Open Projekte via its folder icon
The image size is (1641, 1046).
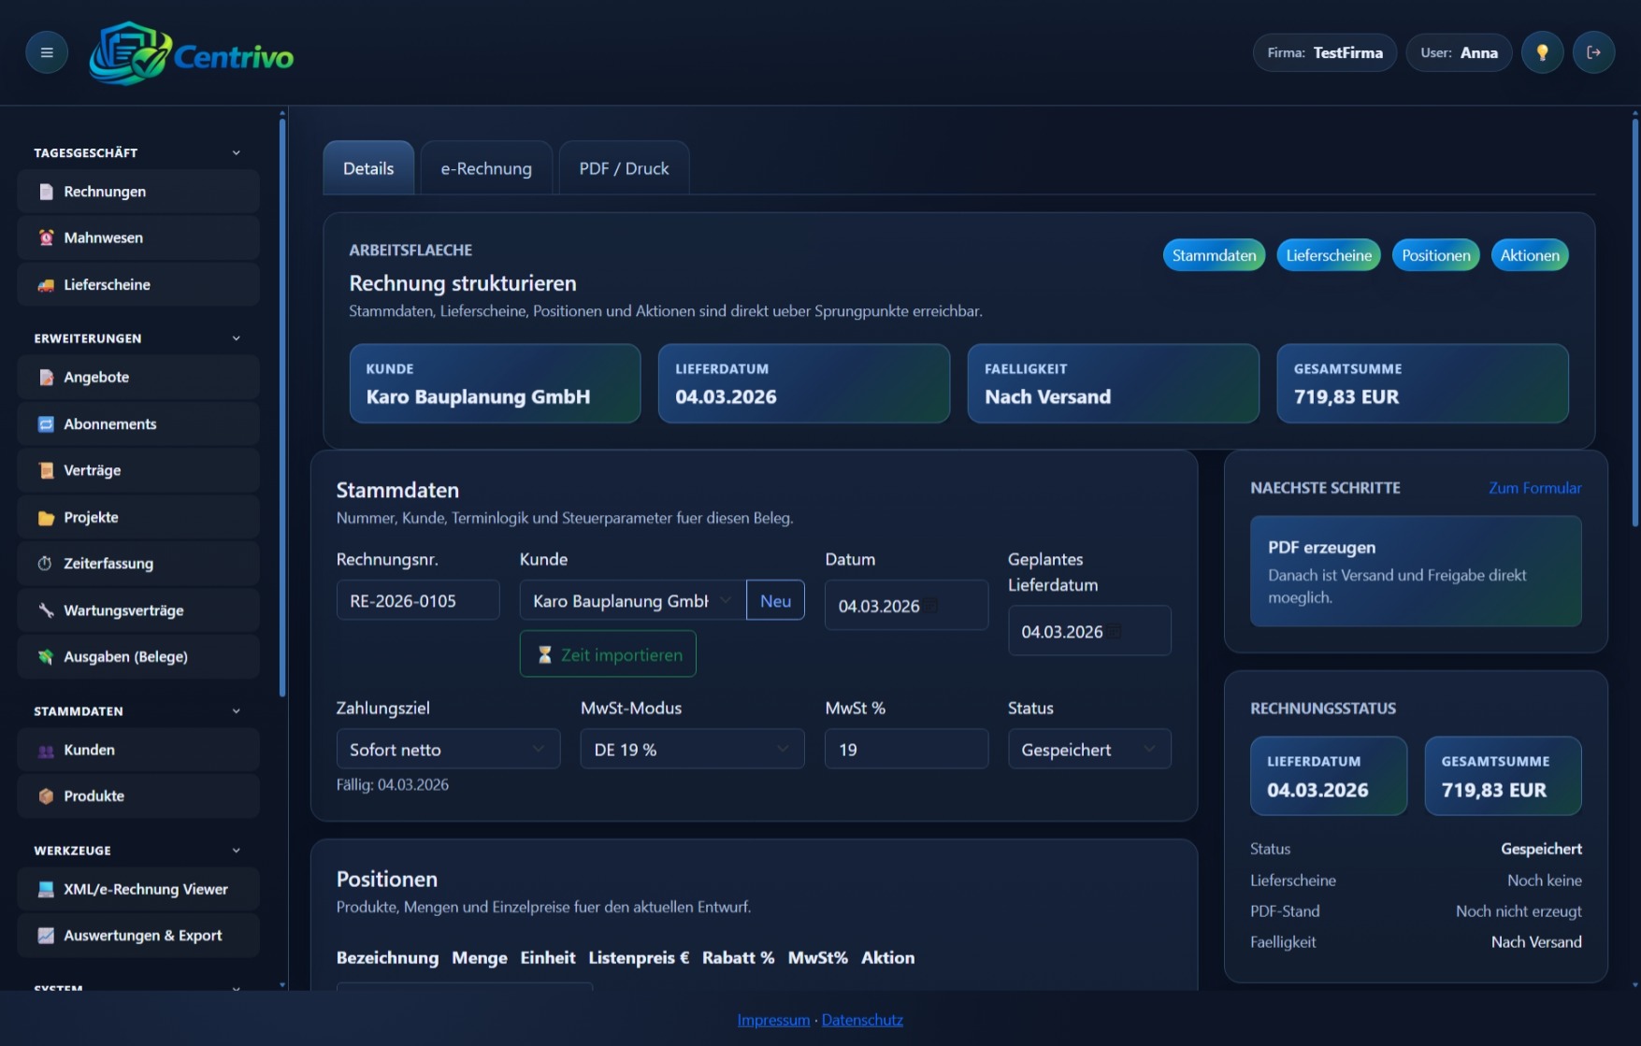pyautogui.click(x=46, y=518)
